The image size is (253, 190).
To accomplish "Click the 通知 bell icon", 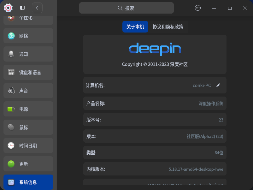I will coord(11,54).
